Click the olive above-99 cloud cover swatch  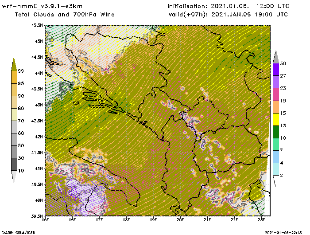point(14,65)
